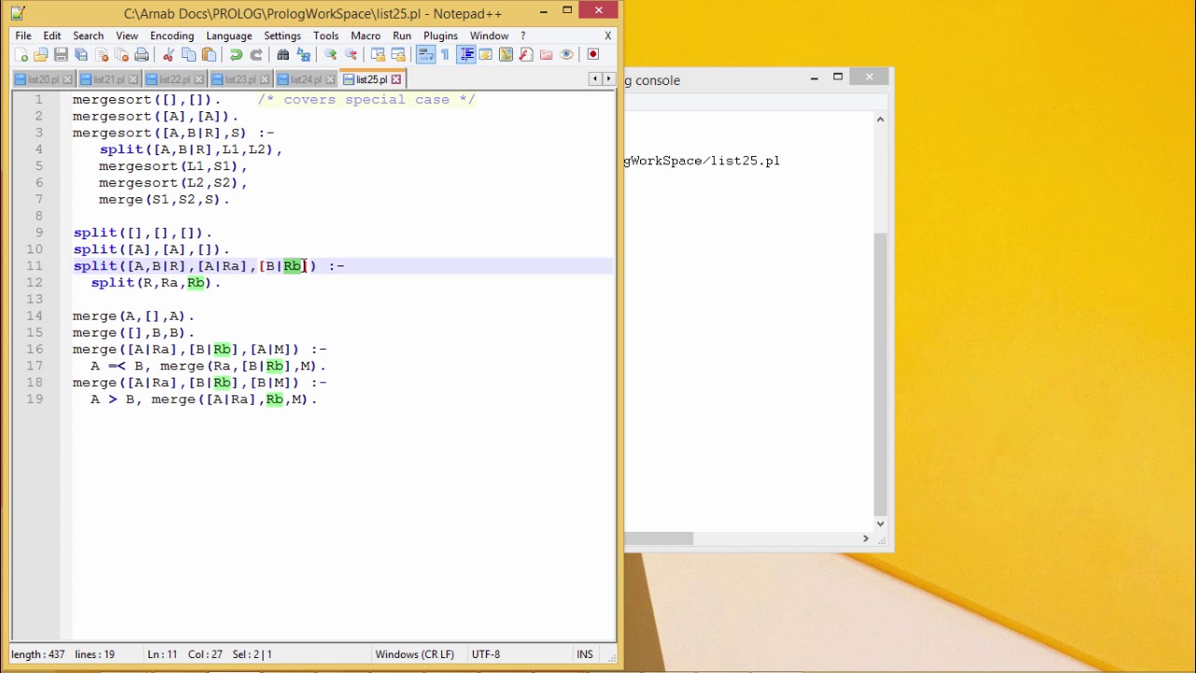The height and width of the screenshot is (673, 1196).
Task: Cut selection using the scissors icon
Action: pyautogui.click(x=168, y=55)
